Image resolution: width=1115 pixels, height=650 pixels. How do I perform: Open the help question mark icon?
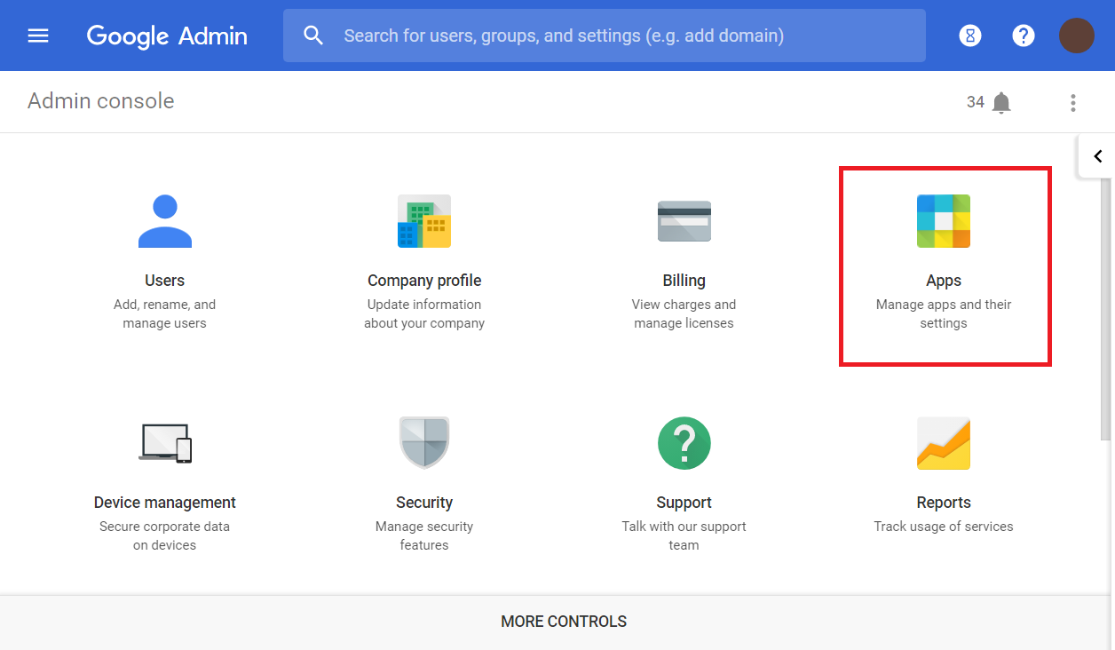[1024, 36]
